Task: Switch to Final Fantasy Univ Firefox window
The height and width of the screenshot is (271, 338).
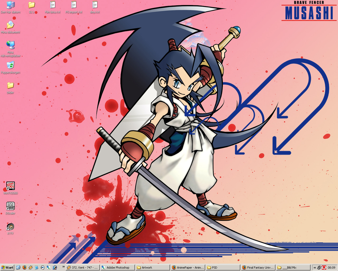Action: pyautogui.click(x=258, y=268)
